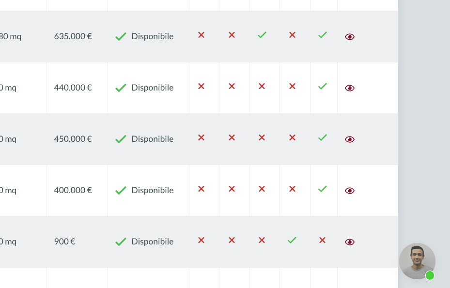
Task: Click the green Disponibile checkmark in the 635.000 € row
Action: point(121,36)
